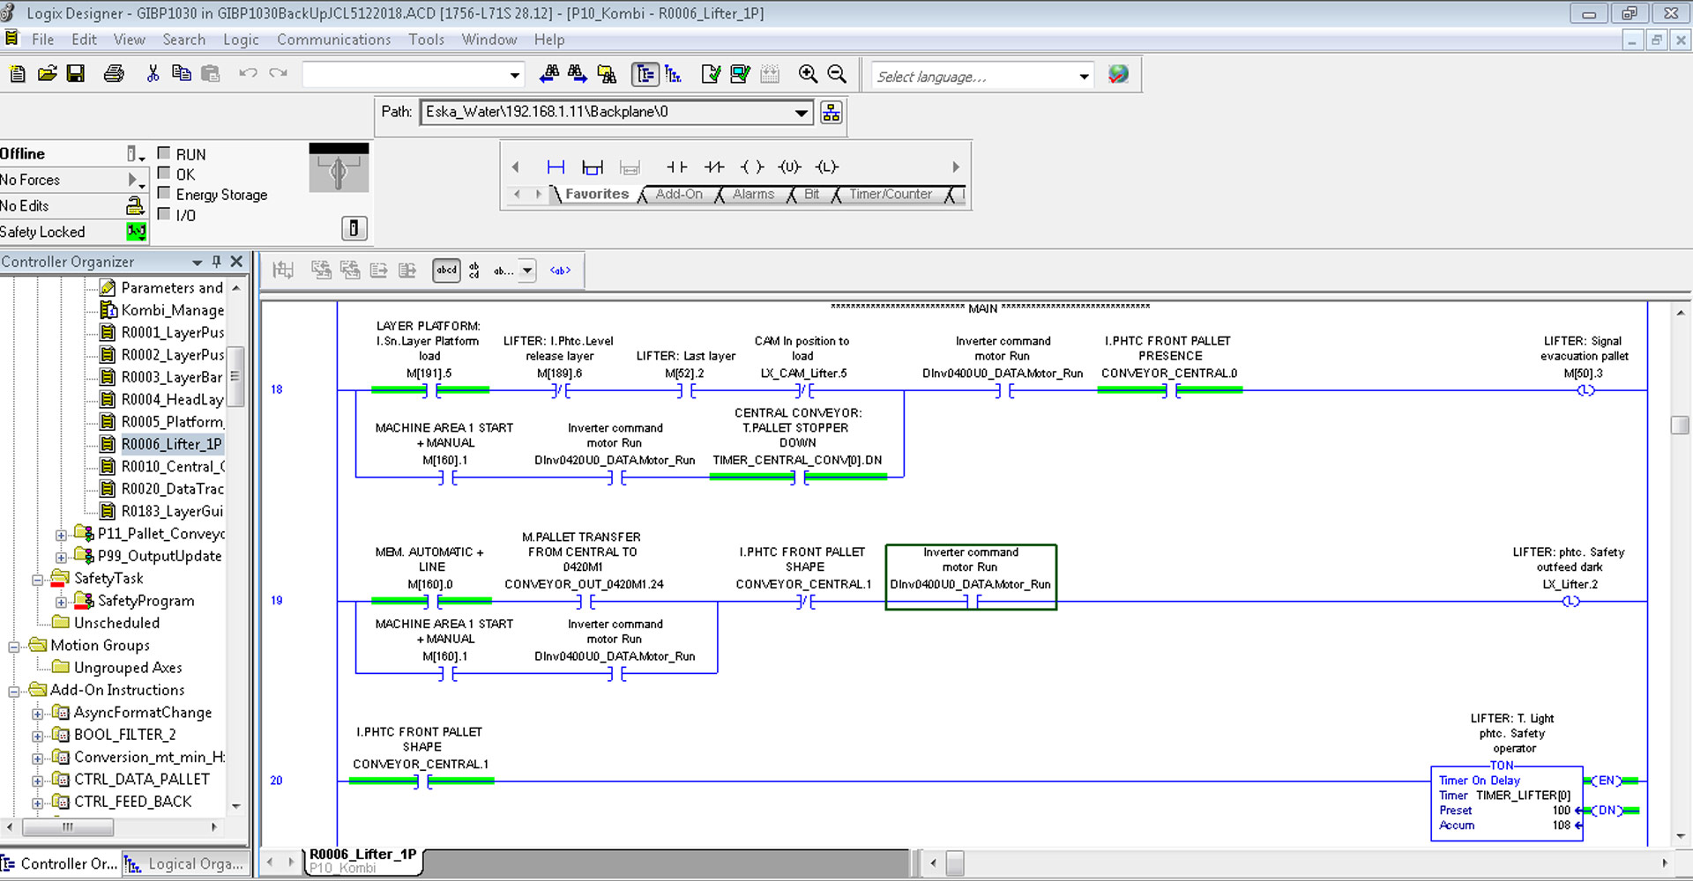Open the Communications menu
This screenshot has height=881, width=1693.
pyautogui.click(x=333, y=40)
